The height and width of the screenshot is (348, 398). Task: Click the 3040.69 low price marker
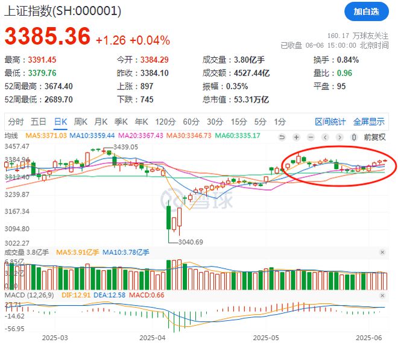[191, 242]
